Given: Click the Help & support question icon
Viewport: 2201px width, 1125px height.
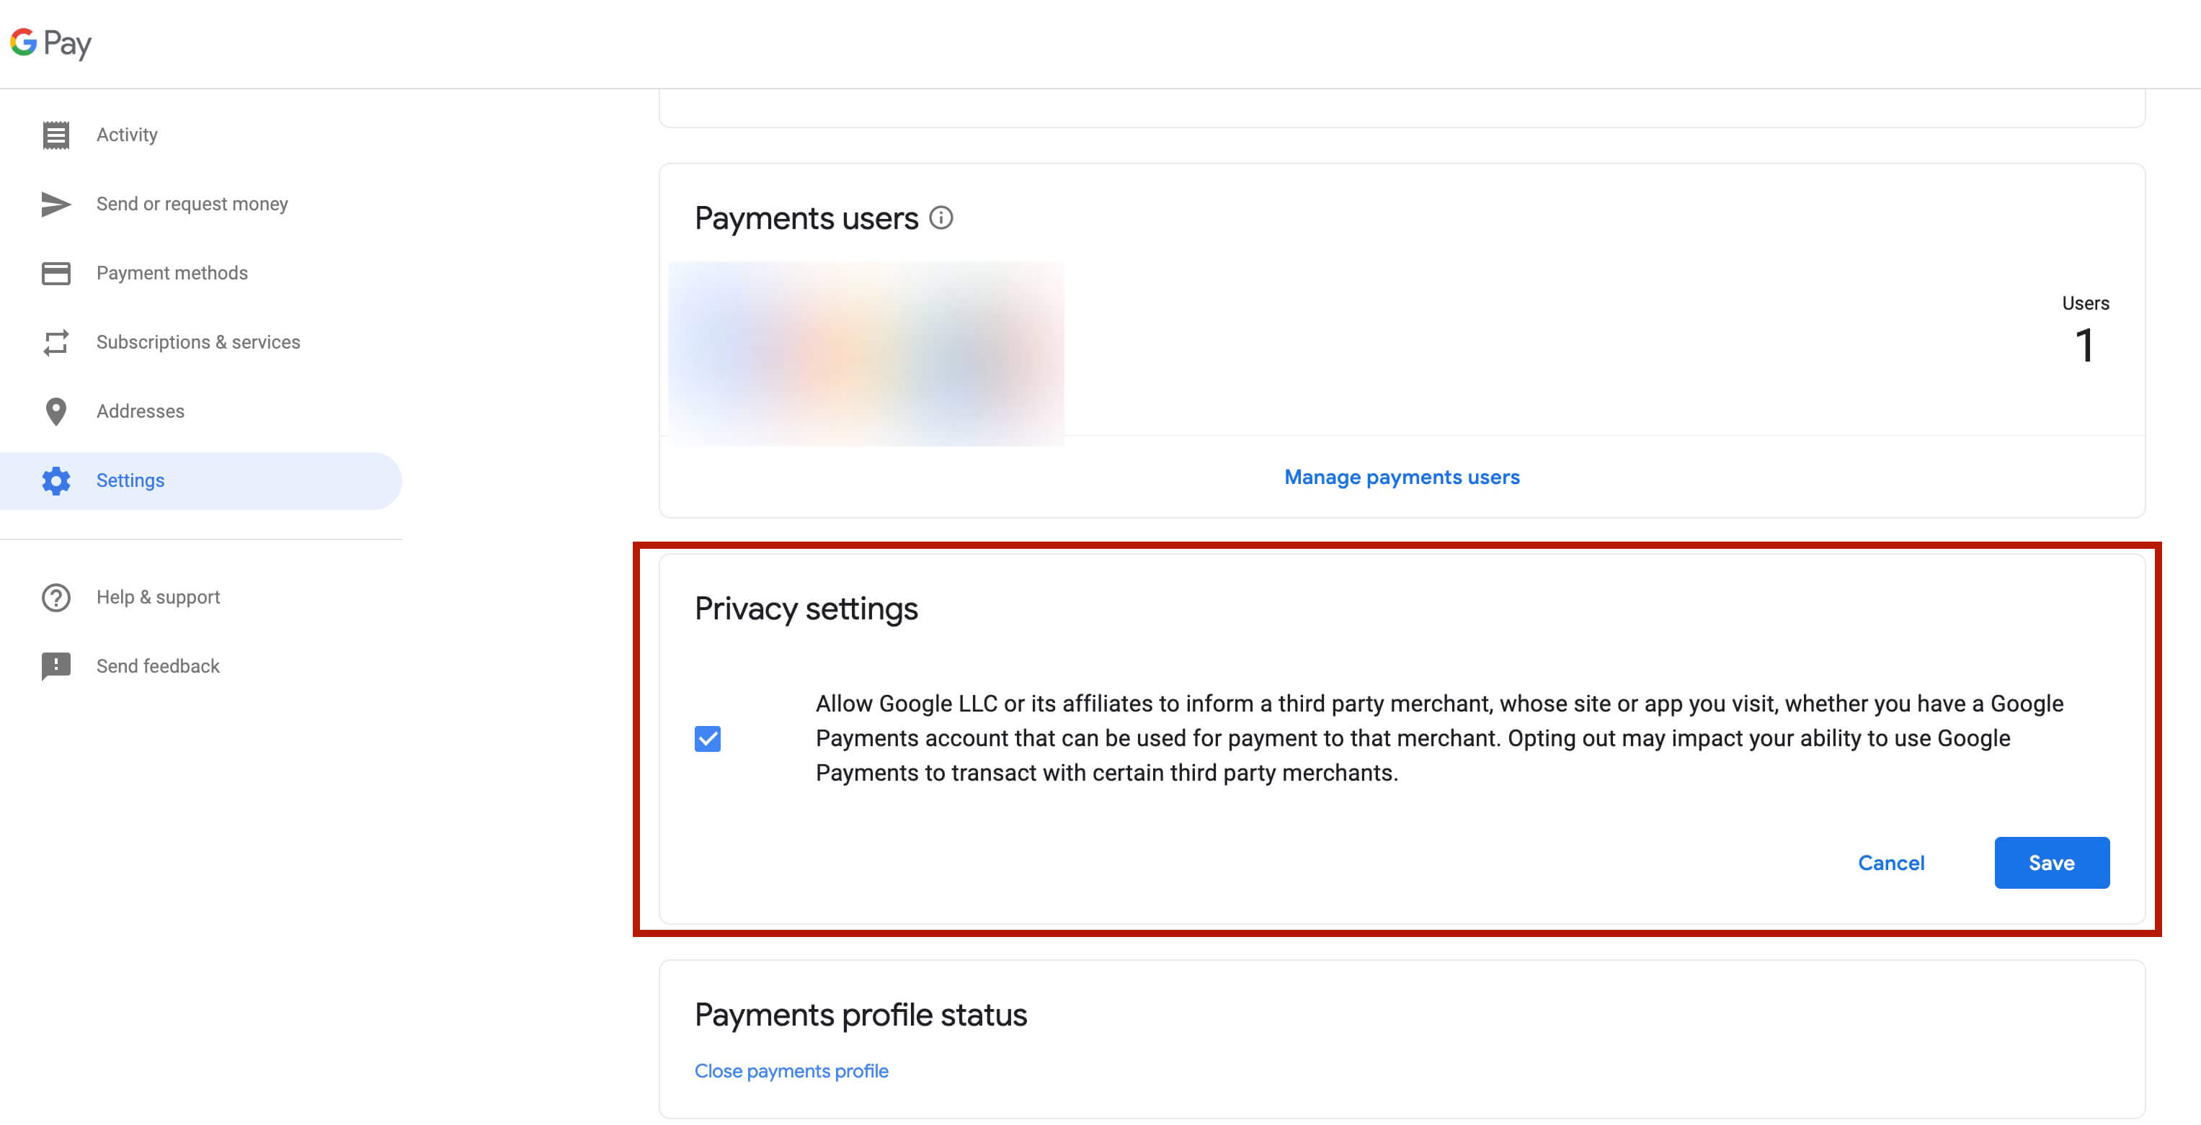Looking at the screenshot, I should (56, 598).
